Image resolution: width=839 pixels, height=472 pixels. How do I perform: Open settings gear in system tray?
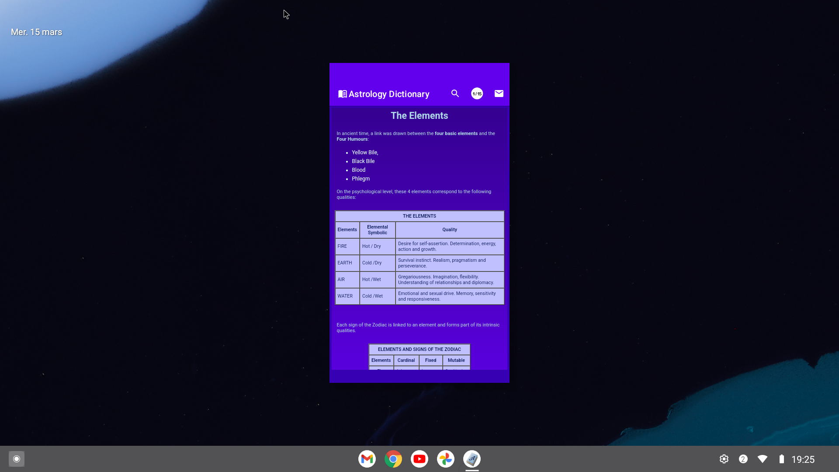click(x=724, y=459)
